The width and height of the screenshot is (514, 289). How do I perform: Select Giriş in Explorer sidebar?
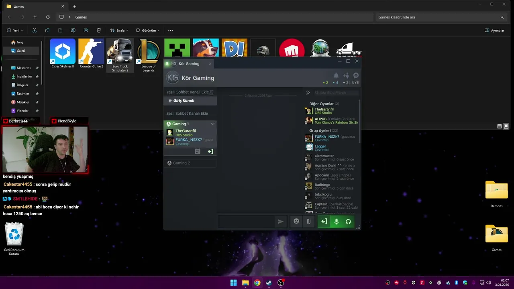(21, 42)
